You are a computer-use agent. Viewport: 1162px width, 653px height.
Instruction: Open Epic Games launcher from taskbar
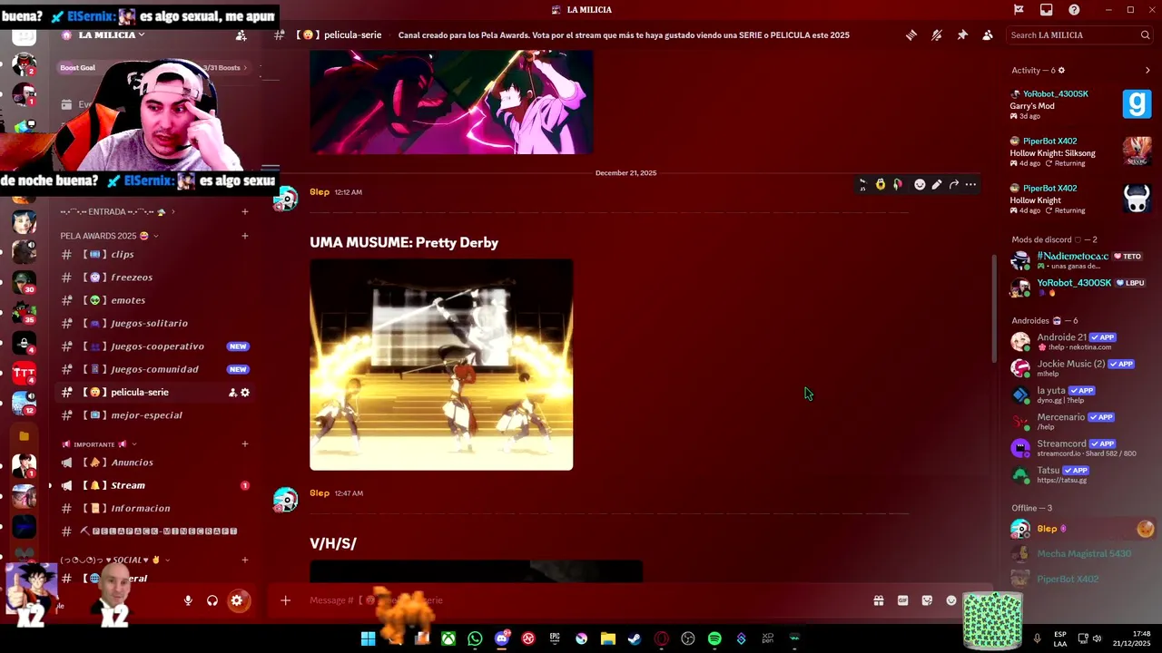pos(555,638)
